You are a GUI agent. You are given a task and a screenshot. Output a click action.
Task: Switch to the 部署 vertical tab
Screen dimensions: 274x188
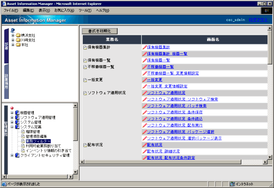(7, 46)
